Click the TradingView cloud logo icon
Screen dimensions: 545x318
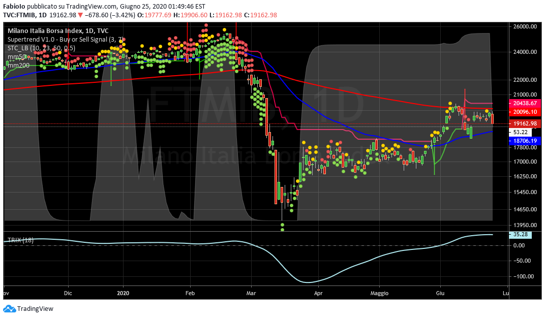9,309
